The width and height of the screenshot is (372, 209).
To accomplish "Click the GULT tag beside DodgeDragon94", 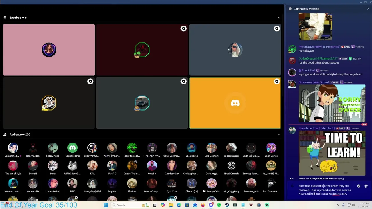I will click(x=343, y=59).
